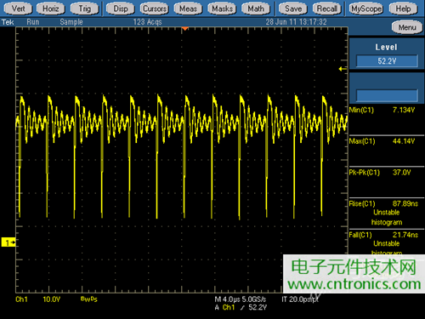
Task: Click the 10.0V vertical scale readout
Action: coord(52,299)
